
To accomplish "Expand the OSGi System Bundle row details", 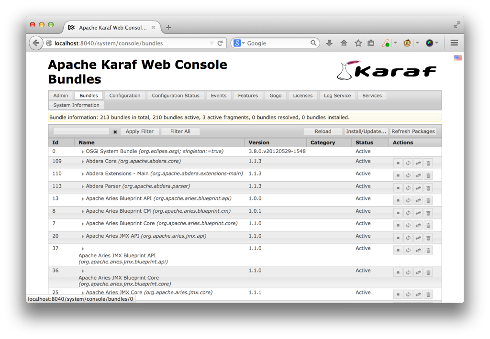I will 82,151.
